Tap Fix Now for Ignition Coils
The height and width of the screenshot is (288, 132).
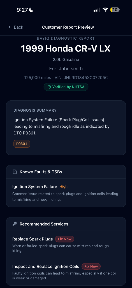[x=91, y=266]
